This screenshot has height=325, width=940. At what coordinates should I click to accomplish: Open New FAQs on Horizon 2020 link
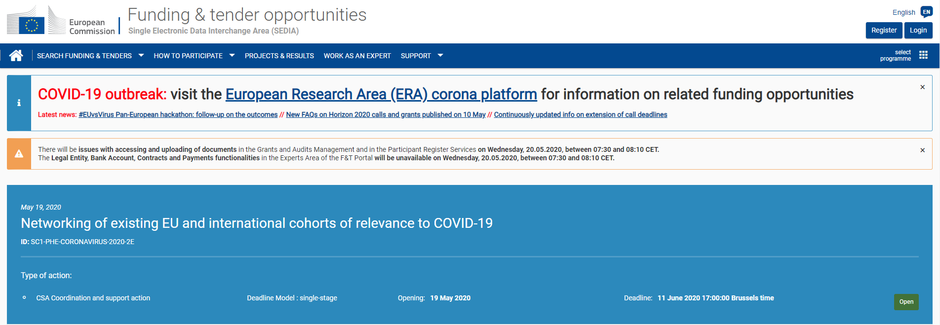click(x=386, y=115)
